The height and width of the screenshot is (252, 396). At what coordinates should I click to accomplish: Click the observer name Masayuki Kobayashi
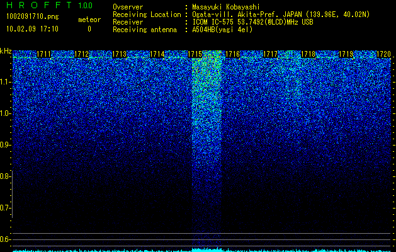pos(226,7)
